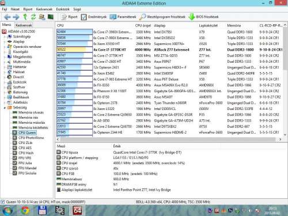Viewport: 288px width, 216px height.
Task: Click the results list vertical scrollbar down arrow
Action: pyautogui.click(x=285, y=135)
